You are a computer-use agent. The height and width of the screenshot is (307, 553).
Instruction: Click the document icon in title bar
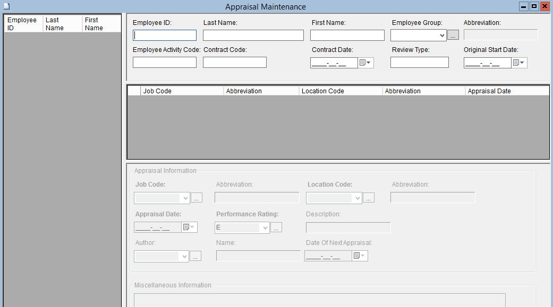pos(7,6)
